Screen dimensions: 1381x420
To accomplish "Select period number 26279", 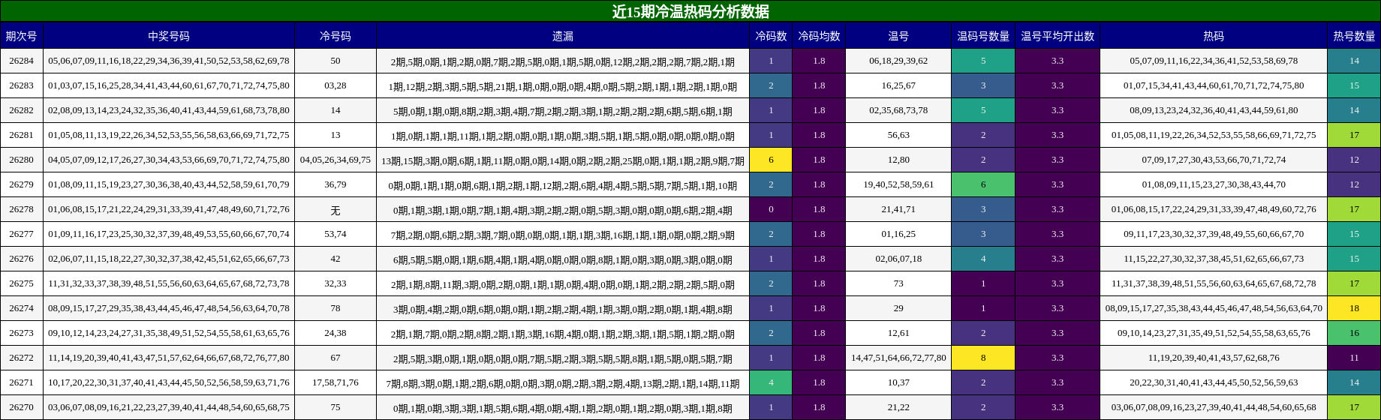I will pos(21,184).
